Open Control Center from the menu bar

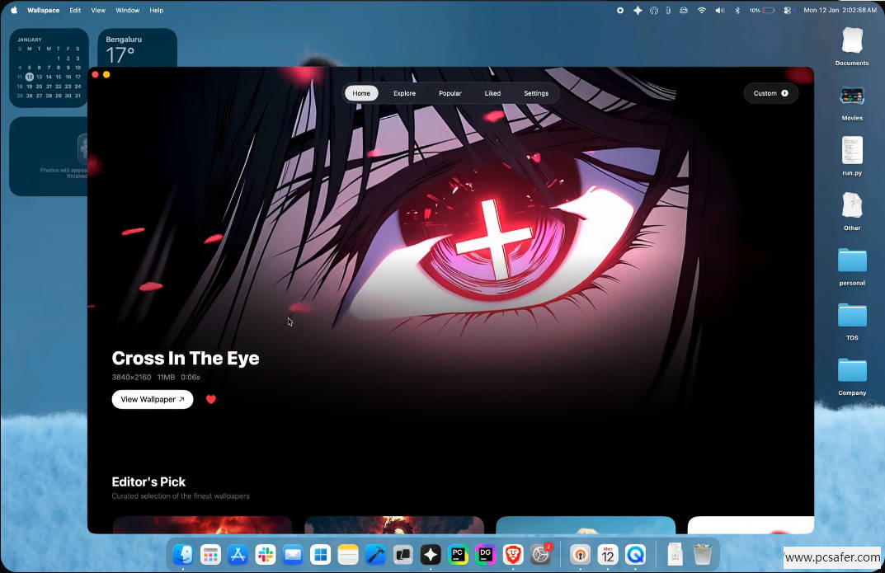point(787,11)
